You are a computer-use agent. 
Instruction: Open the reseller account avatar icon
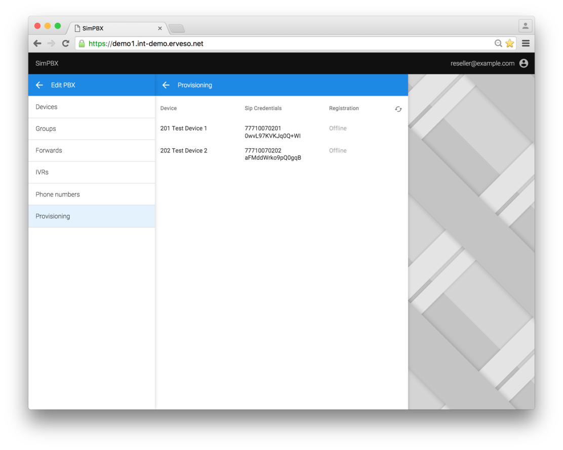coord(524,63)
